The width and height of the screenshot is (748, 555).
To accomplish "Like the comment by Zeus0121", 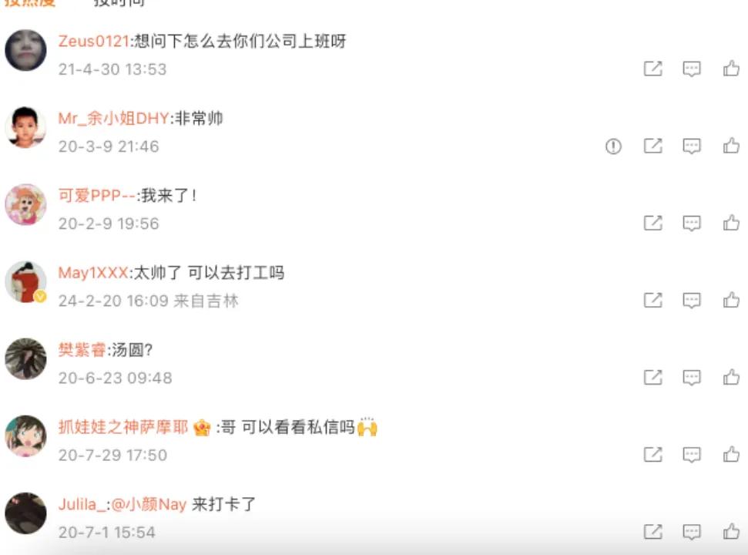I will [731, 69].
